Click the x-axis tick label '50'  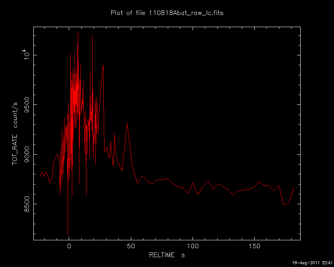click(131, 246)
